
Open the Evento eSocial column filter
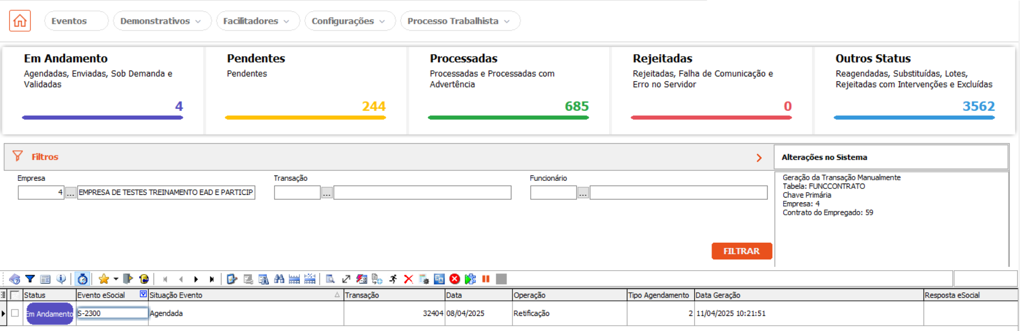click(x=143, y=294)
